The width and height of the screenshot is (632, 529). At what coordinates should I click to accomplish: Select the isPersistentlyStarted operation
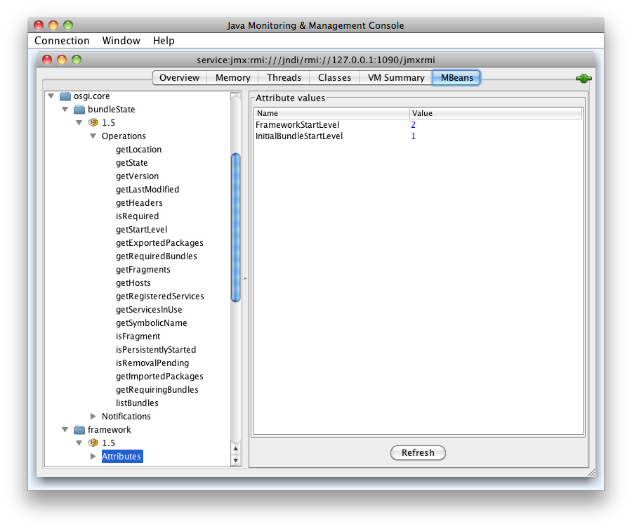point(156,350)
